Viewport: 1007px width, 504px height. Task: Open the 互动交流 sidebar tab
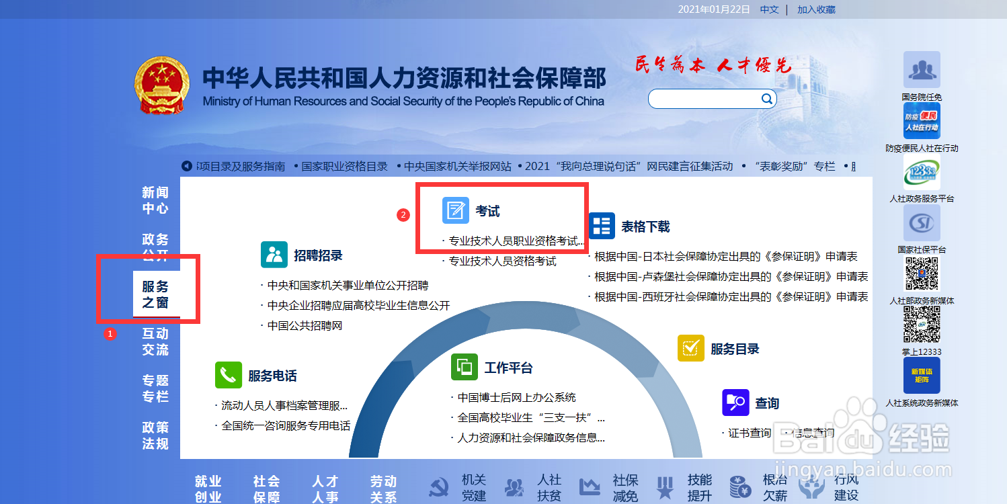coord(155,341)
